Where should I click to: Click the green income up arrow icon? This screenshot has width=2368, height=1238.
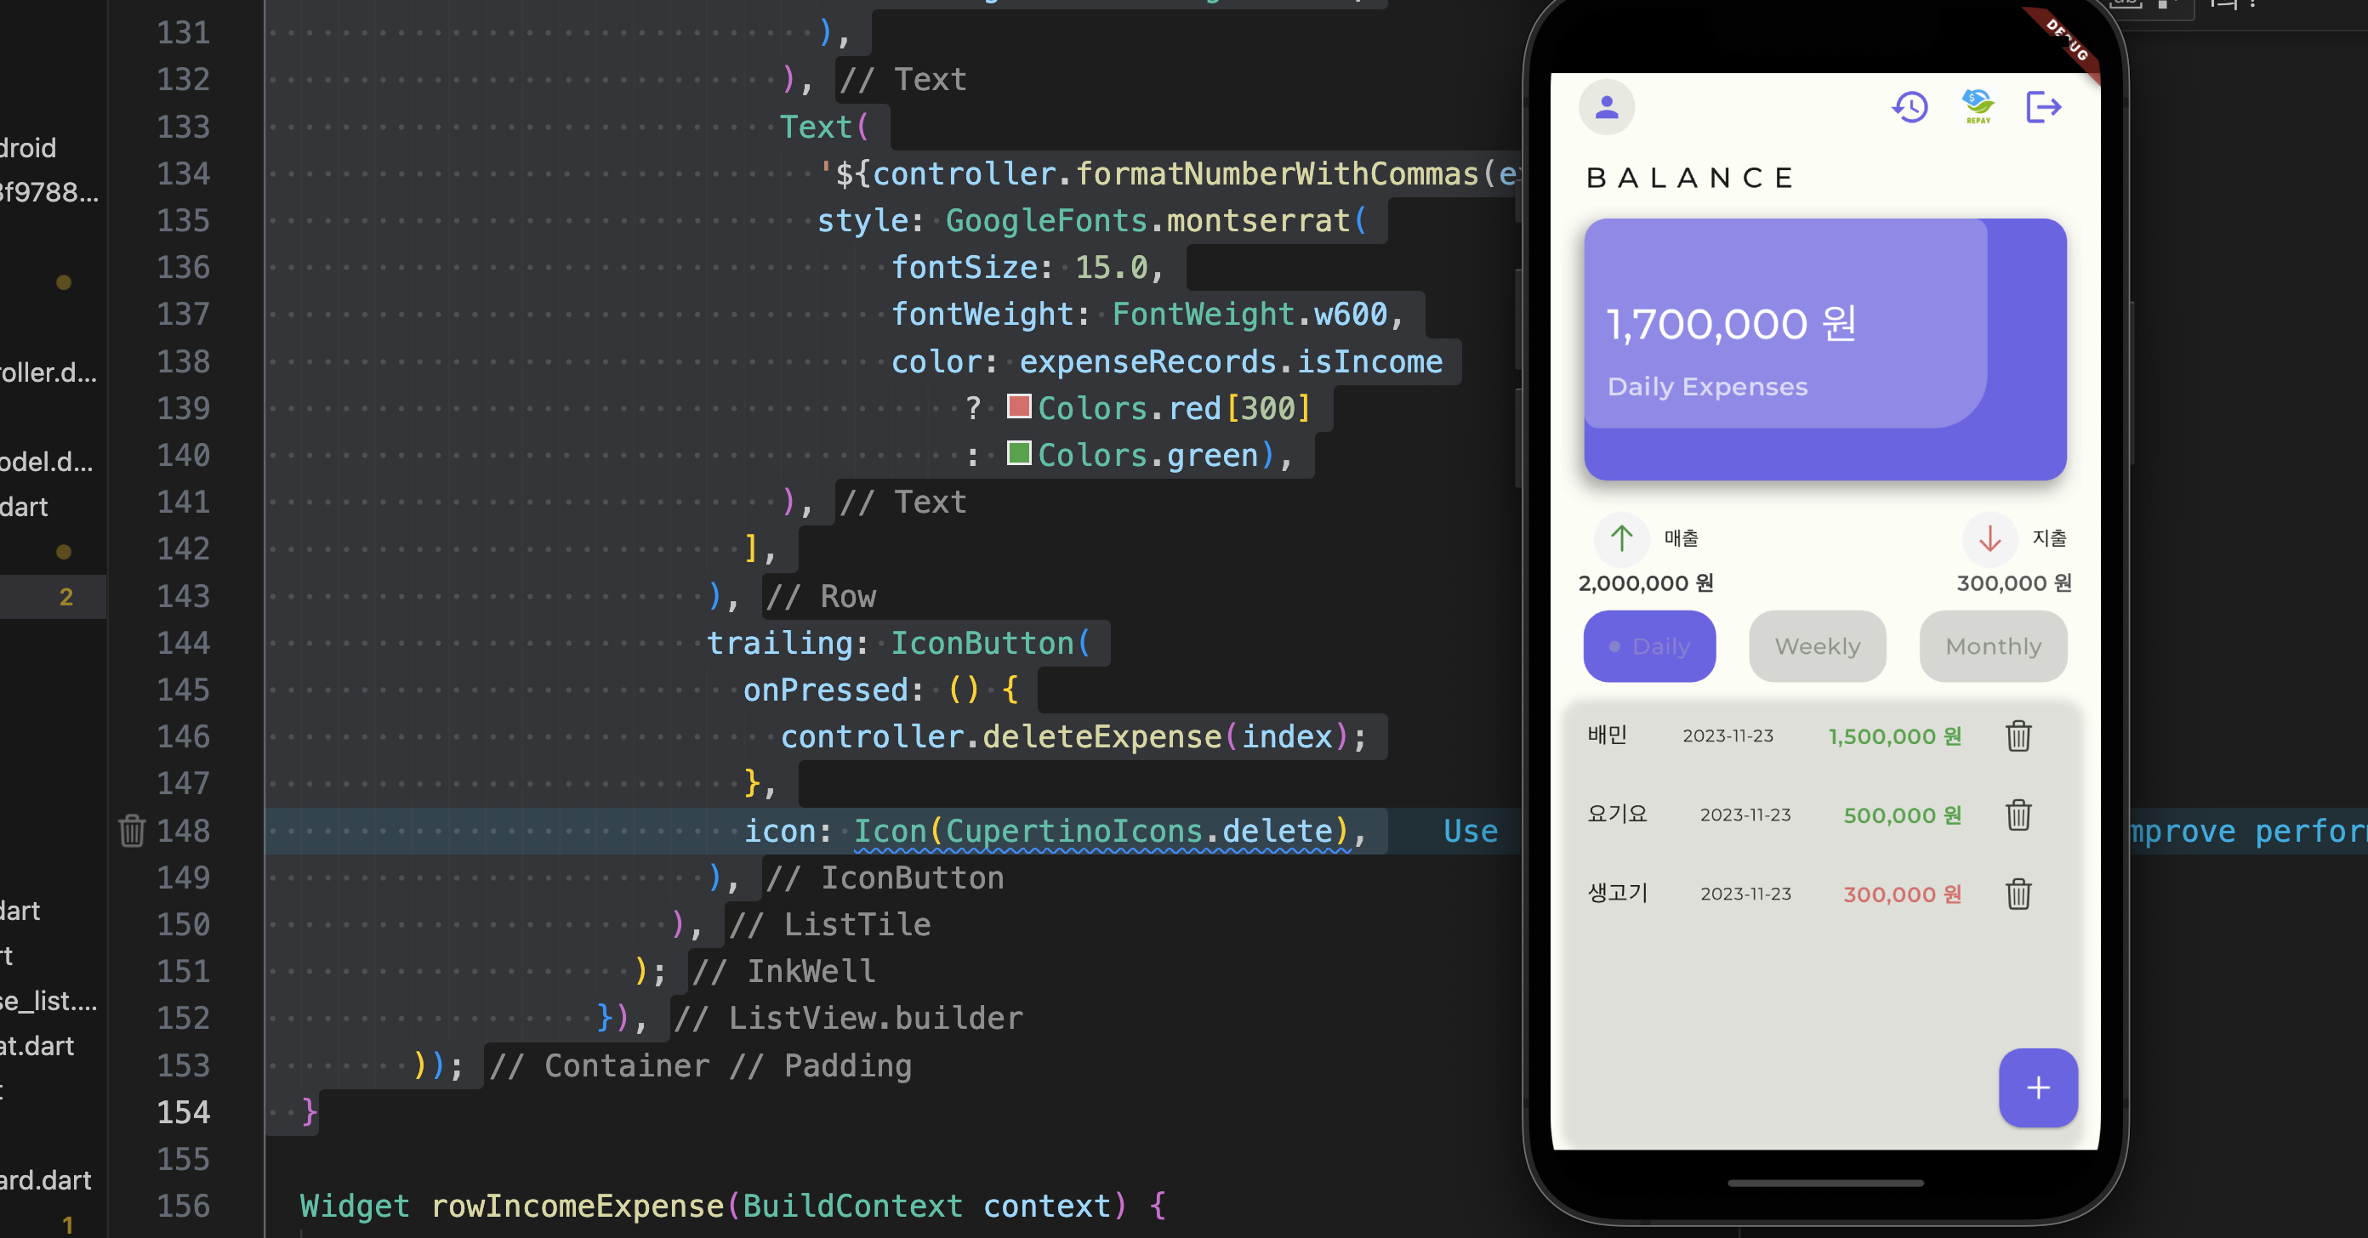[x=1621, y=538]
